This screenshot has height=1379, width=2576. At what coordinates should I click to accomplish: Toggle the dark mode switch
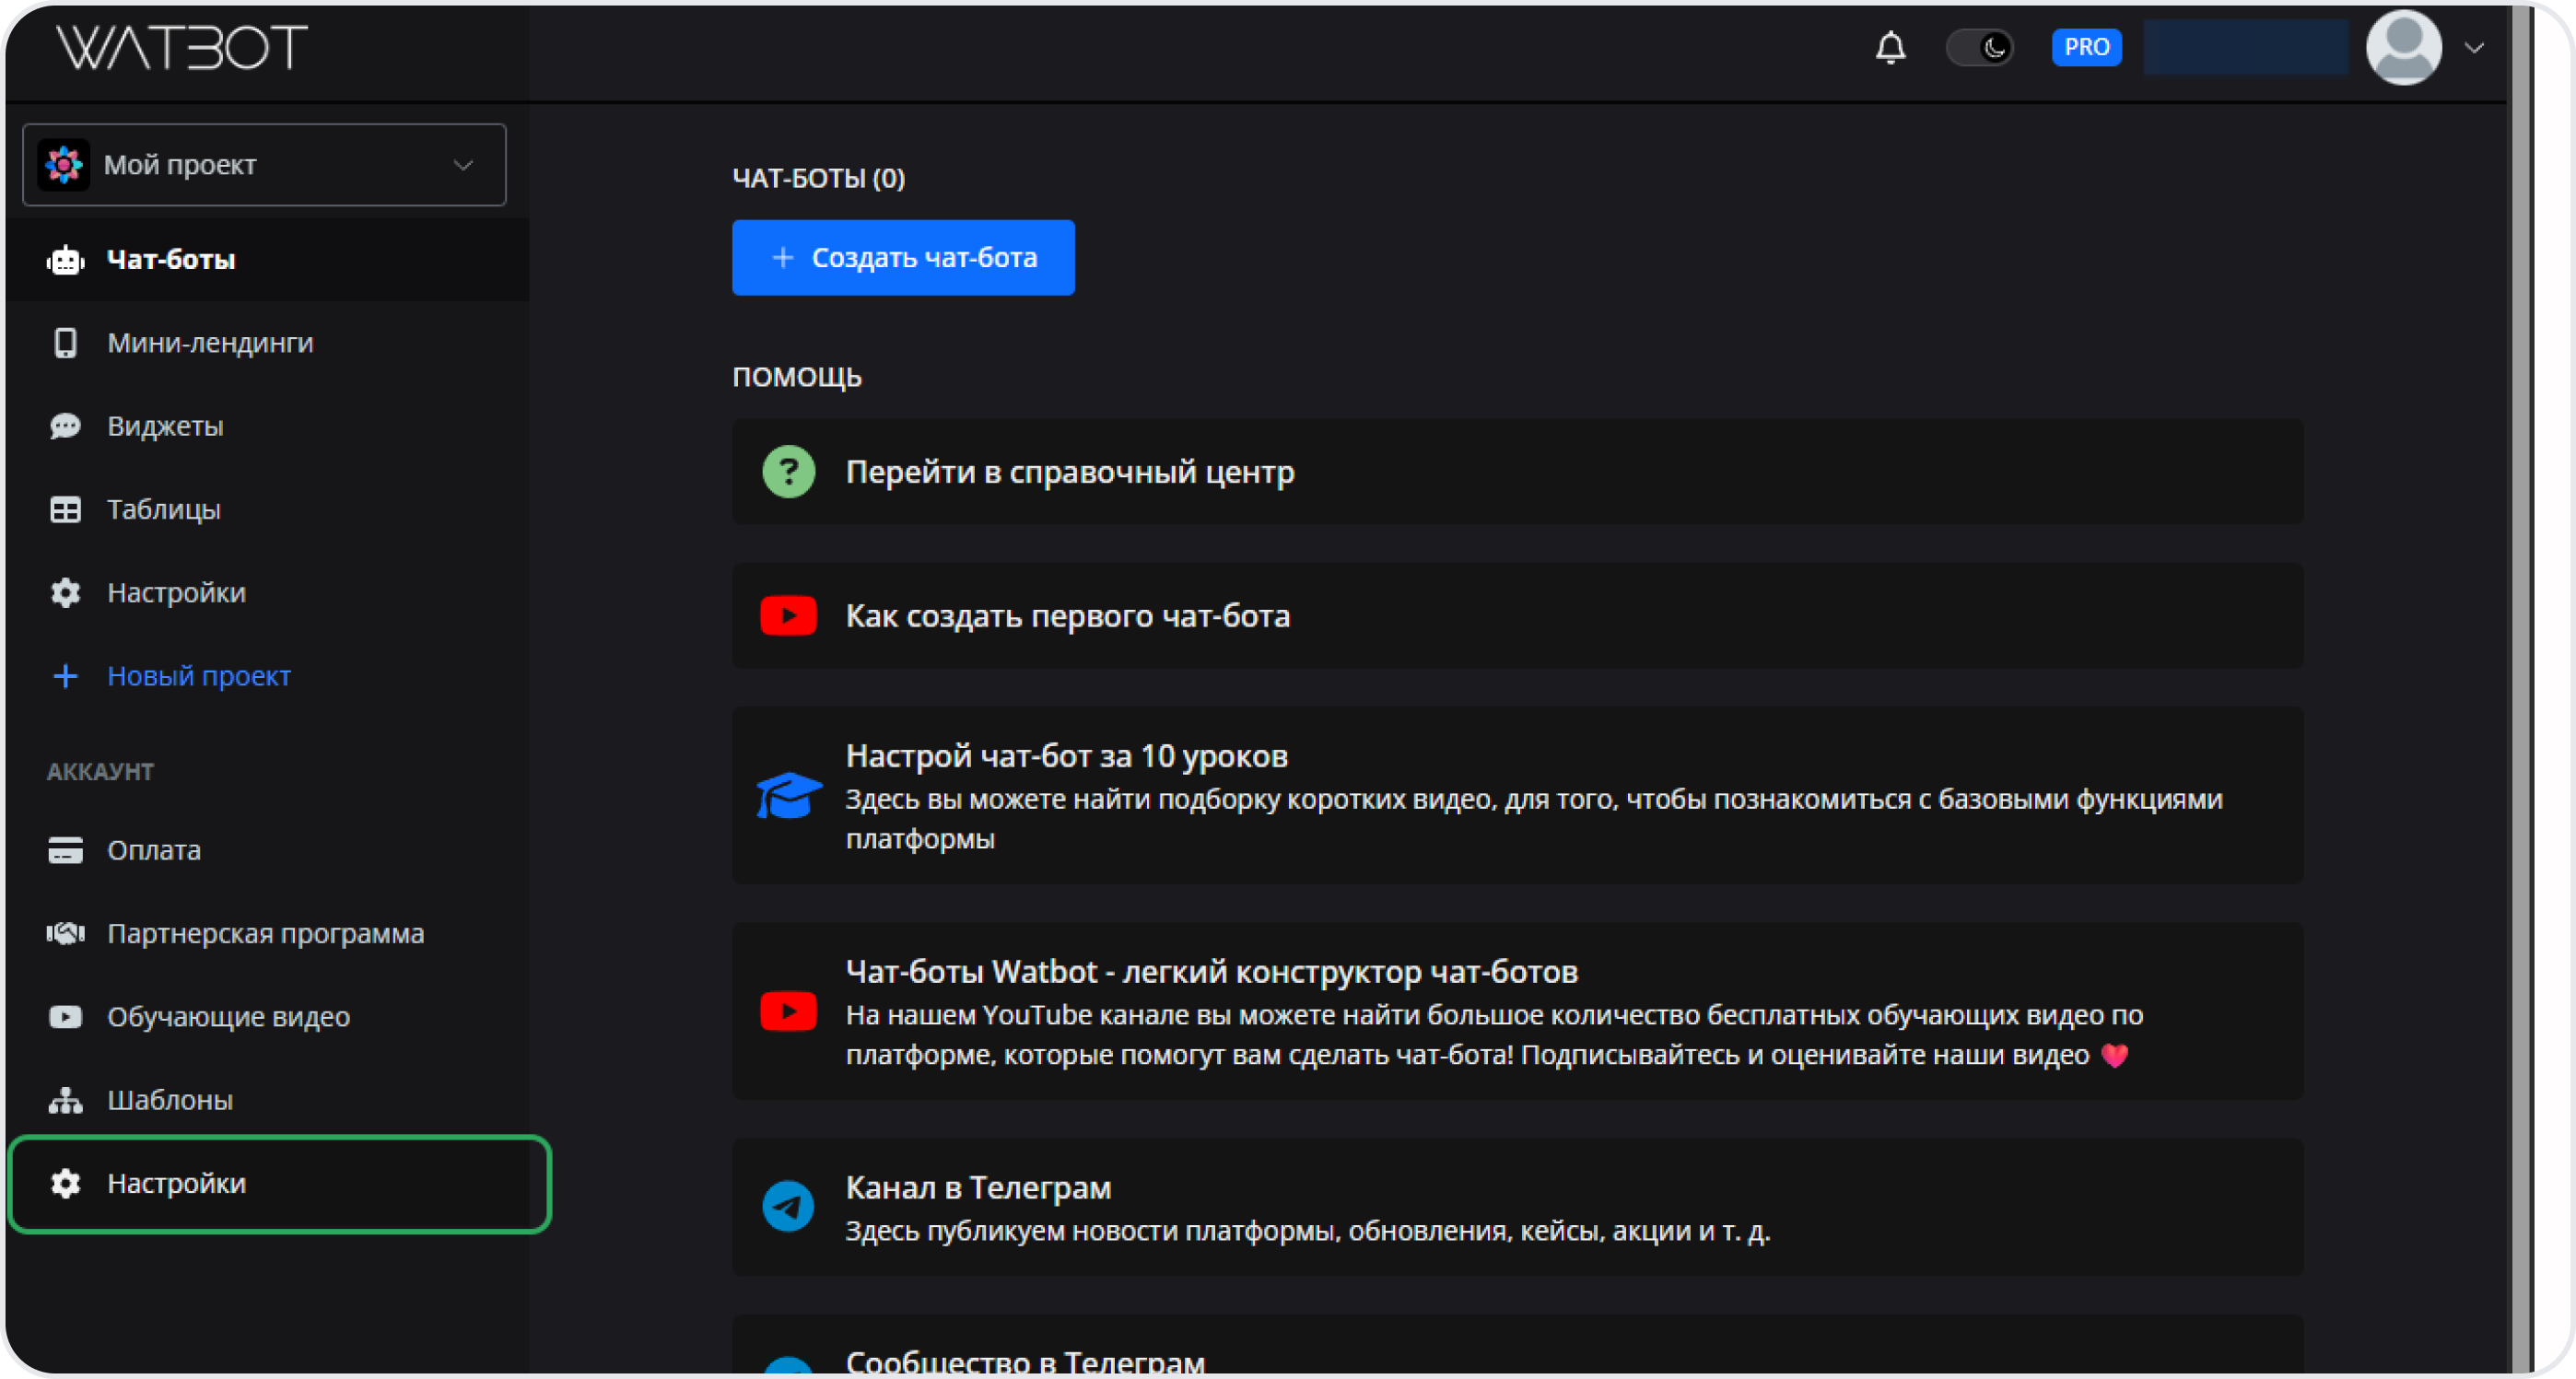[1980, 48]
